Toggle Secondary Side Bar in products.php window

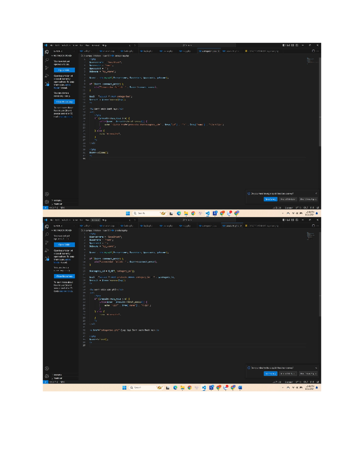click(x=292, y=220)
